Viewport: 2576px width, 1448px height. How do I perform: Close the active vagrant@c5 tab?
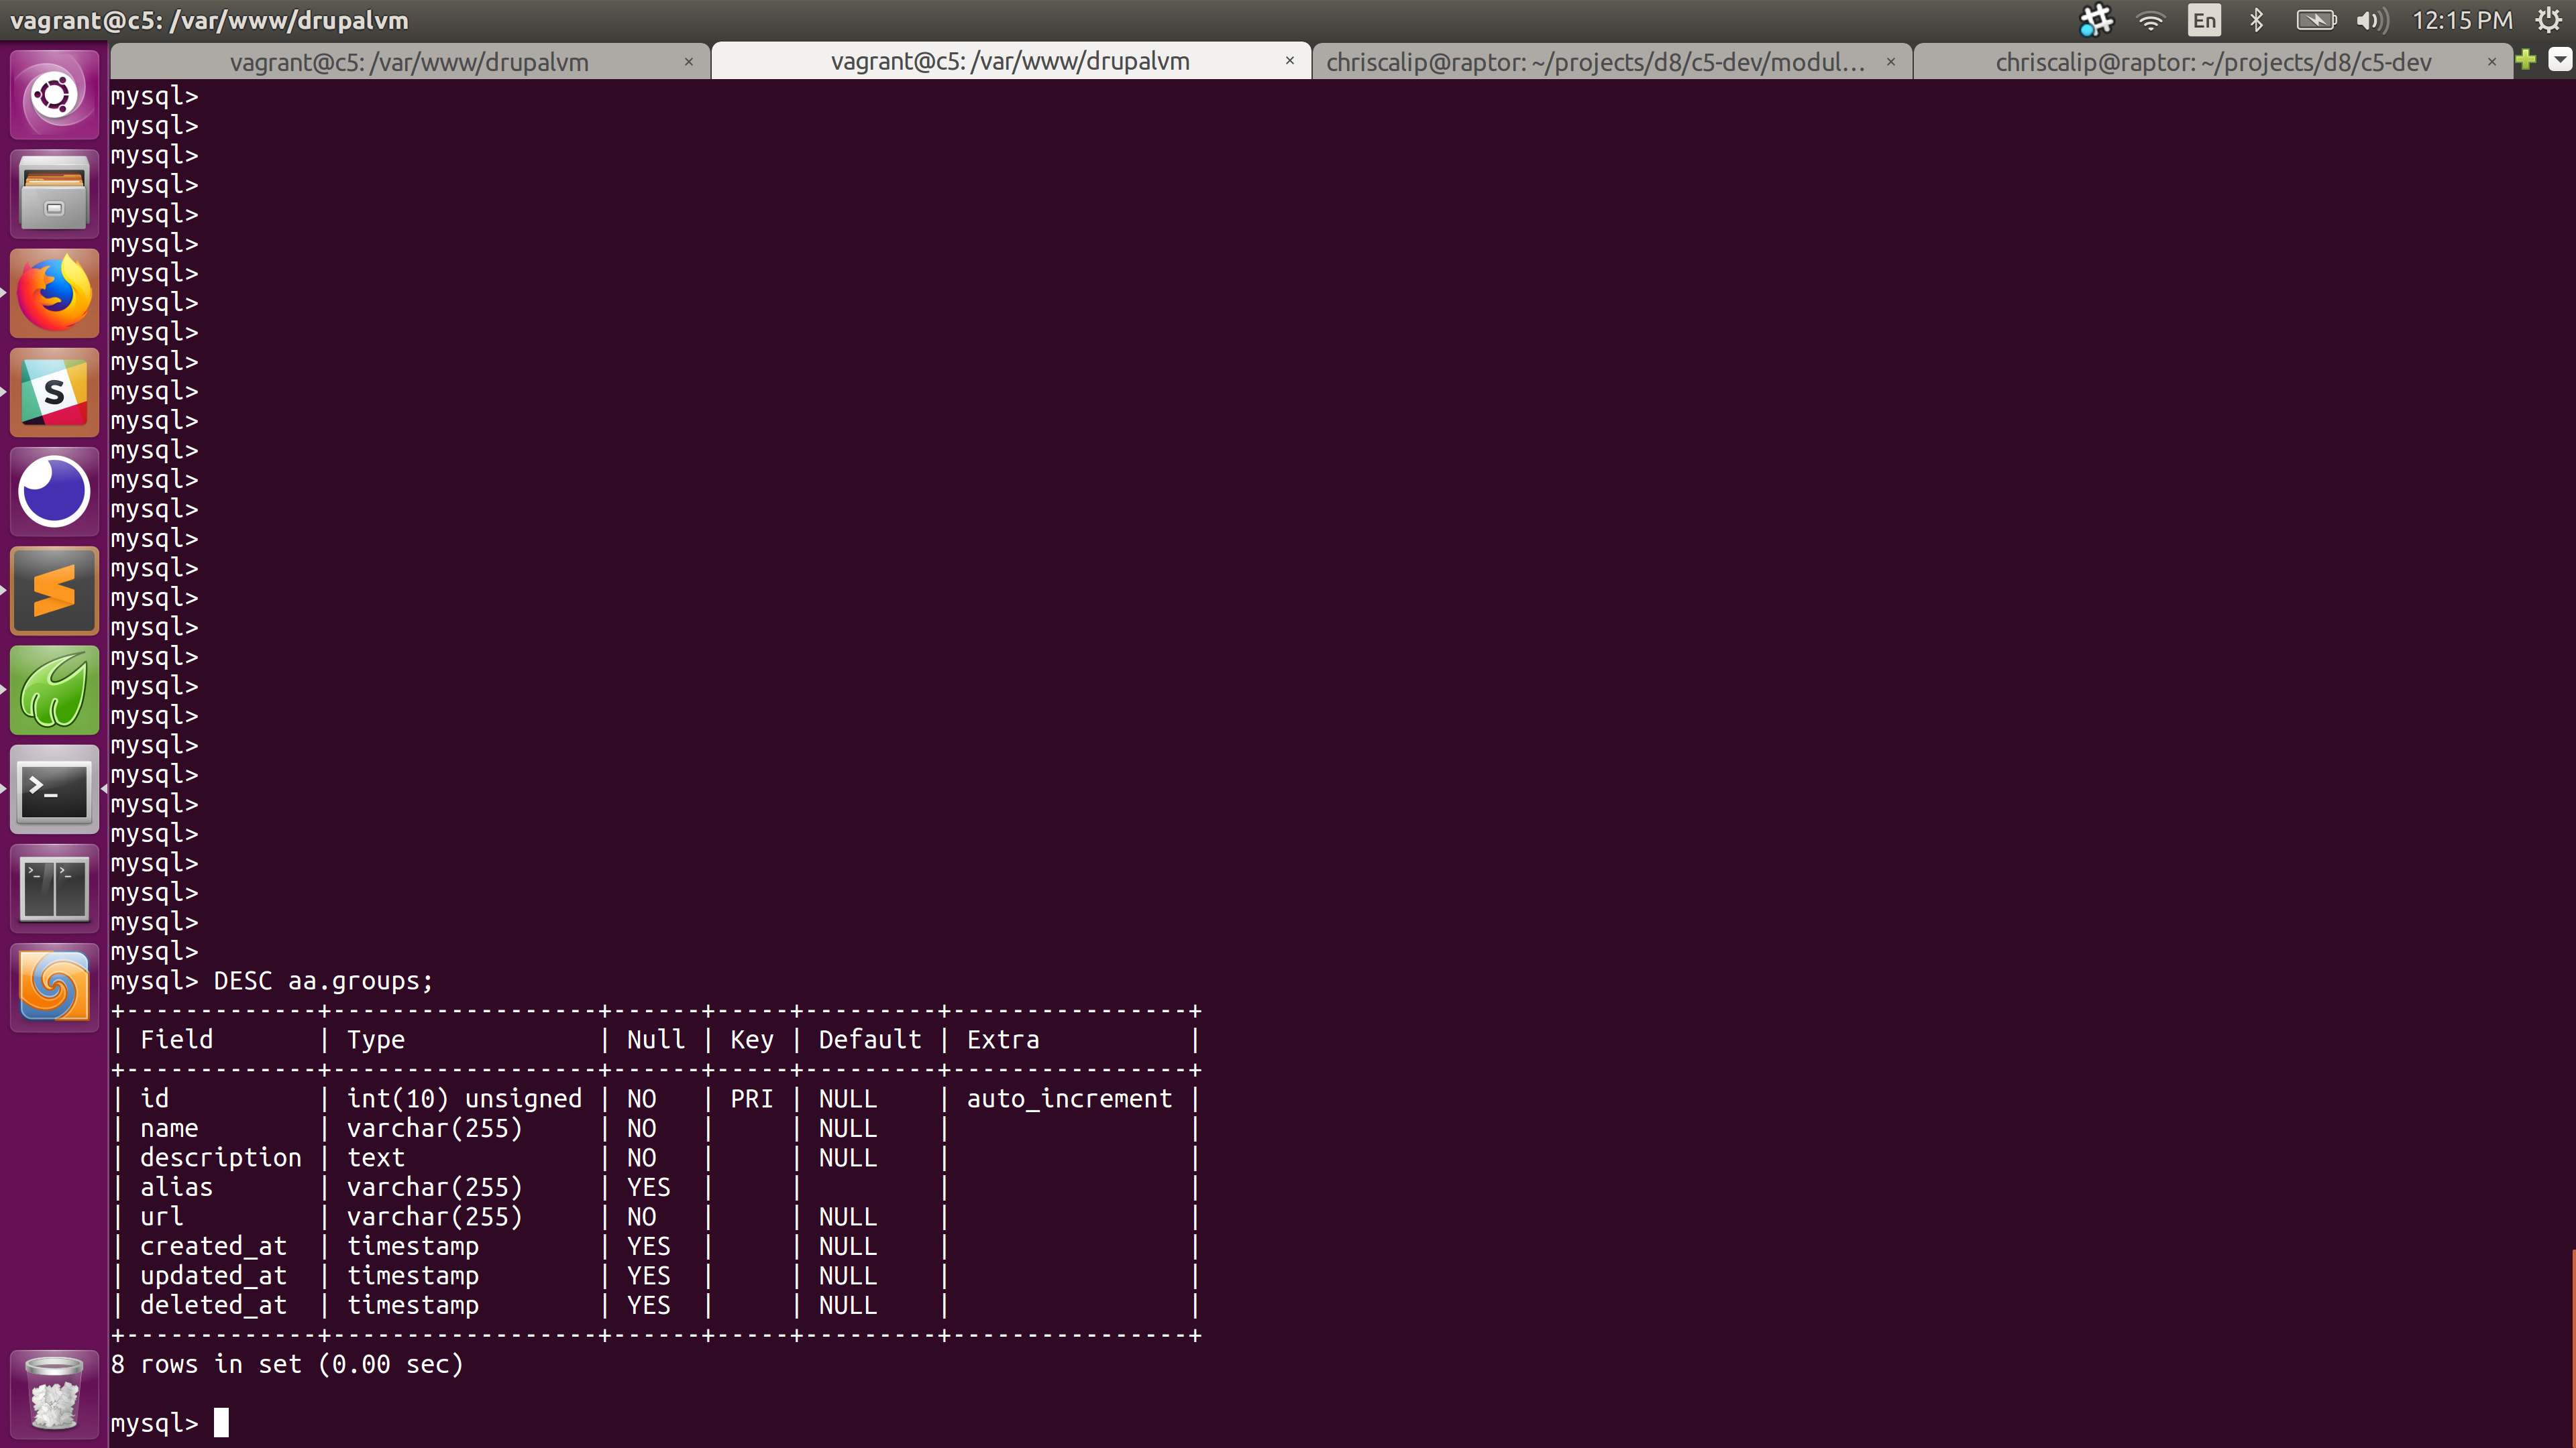[1290, 61]
